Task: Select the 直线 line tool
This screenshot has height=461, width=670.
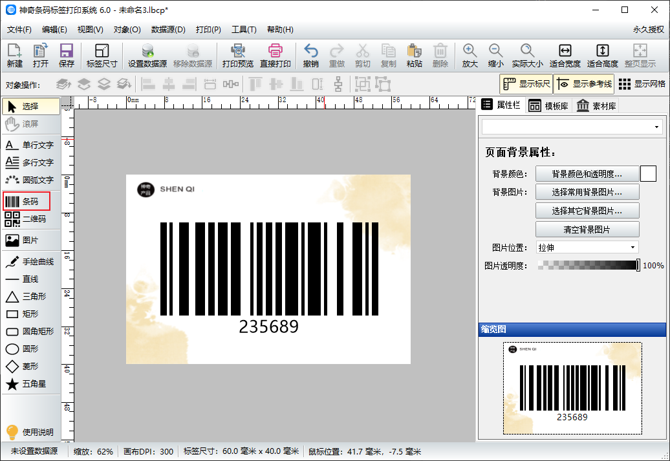Action: [31, 279]
